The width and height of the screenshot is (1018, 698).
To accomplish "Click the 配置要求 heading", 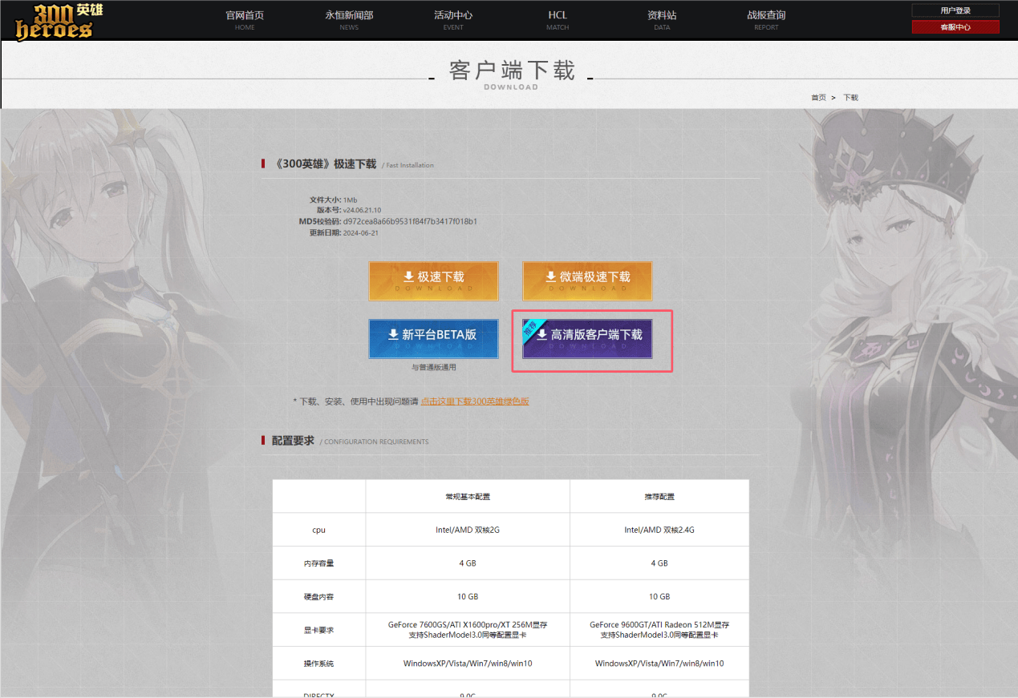I will coord(293,441).
